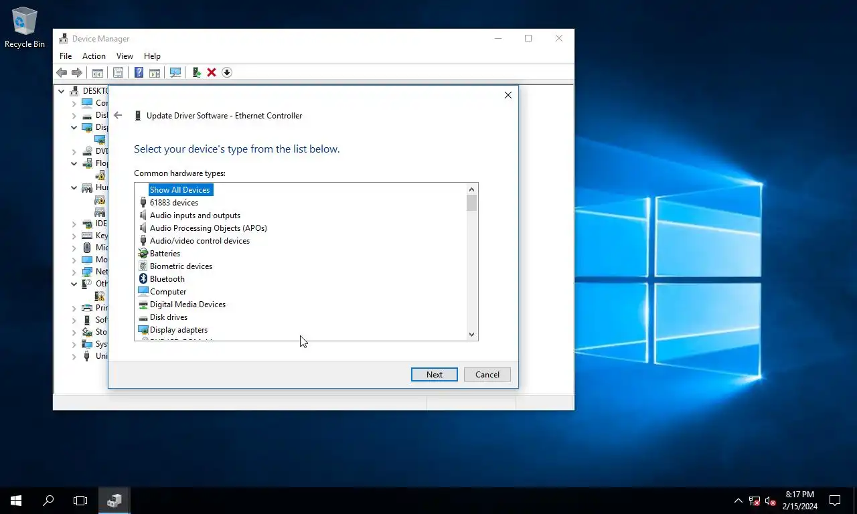Expand the Network adapters tree node
857x514 pixels.
click(74, 272)
